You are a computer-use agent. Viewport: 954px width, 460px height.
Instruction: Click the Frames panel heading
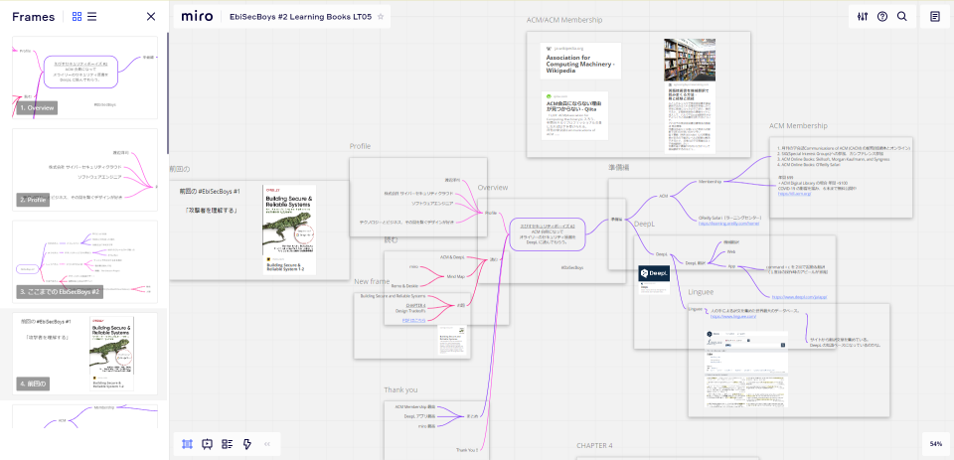[34, 17]
